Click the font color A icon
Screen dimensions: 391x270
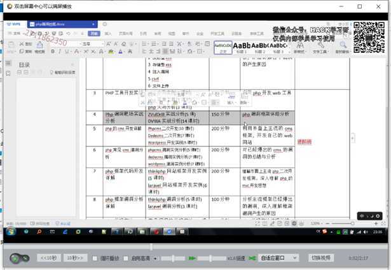click(120, 52)
